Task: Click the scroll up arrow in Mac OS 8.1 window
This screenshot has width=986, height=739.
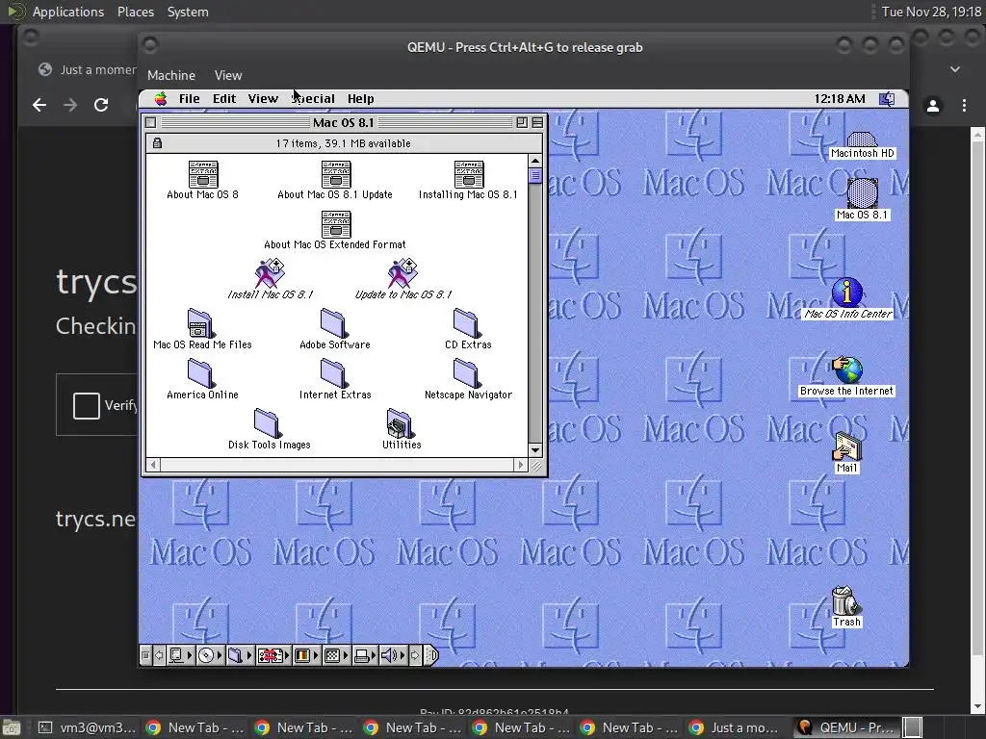Action: coord(535,161)
